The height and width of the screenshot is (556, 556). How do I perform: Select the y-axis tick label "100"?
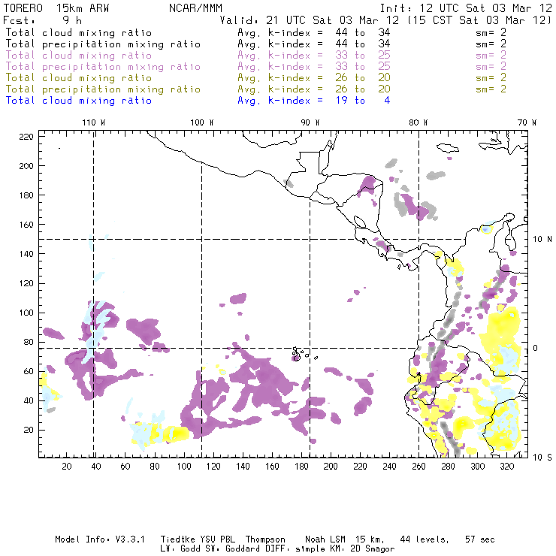pos(26,313)
